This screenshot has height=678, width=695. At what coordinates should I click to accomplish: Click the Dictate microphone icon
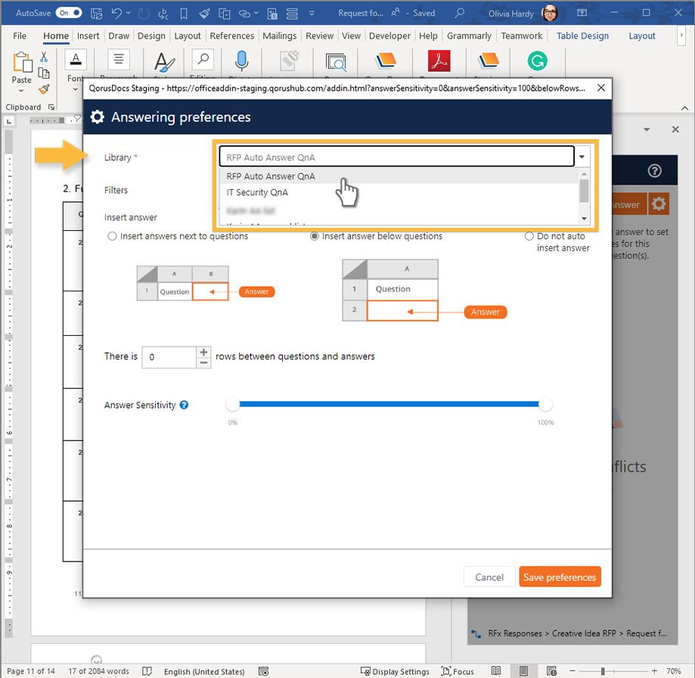coord(241,61)
